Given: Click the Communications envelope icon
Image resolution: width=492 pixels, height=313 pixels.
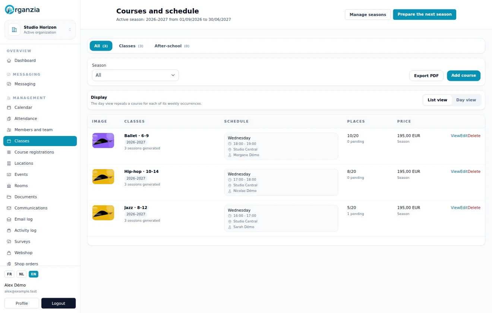Looking at the screenshot, I should (x=9, y=208).
